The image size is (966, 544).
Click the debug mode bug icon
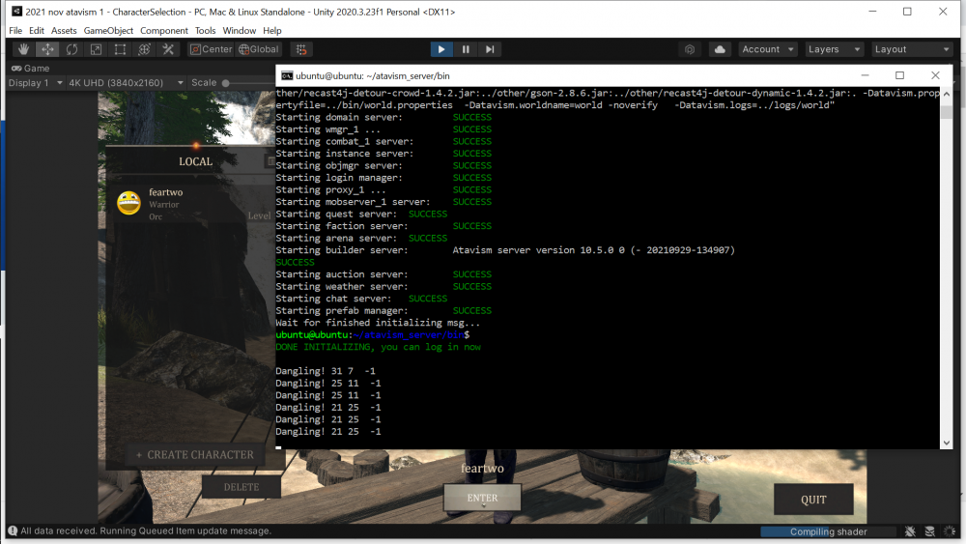910,531
